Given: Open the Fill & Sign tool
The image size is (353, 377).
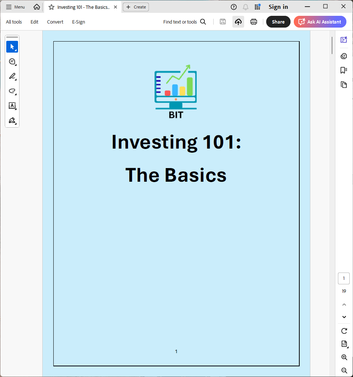Looking at the screenshot, I should point(12,120).
